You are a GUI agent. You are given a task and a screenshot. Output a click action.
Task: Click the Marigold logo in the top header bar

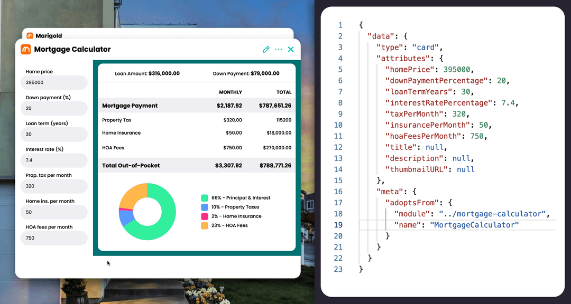point(31,36)
